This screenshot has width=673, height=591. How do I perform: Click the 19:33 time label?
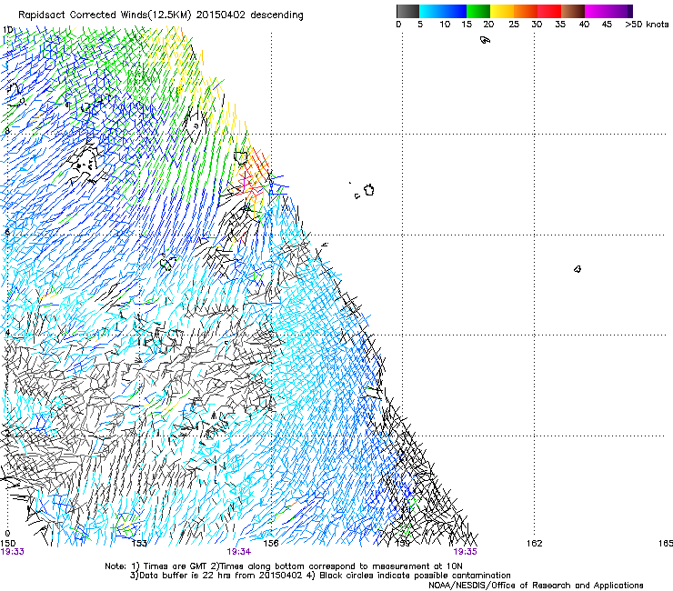pyautogui.click(x=13, y=552)
